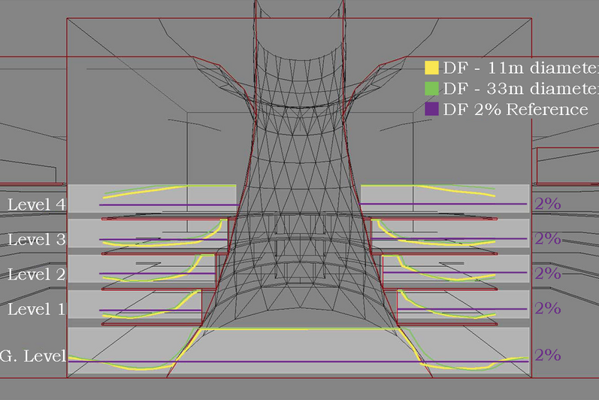Click the 'Level 3' floor label

37,240
